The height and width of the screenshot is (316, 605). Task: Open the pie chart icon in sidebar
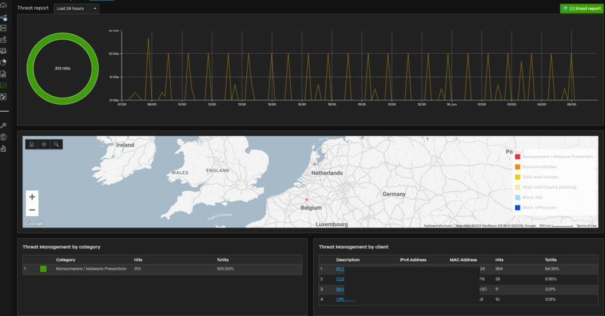[4, 63]
